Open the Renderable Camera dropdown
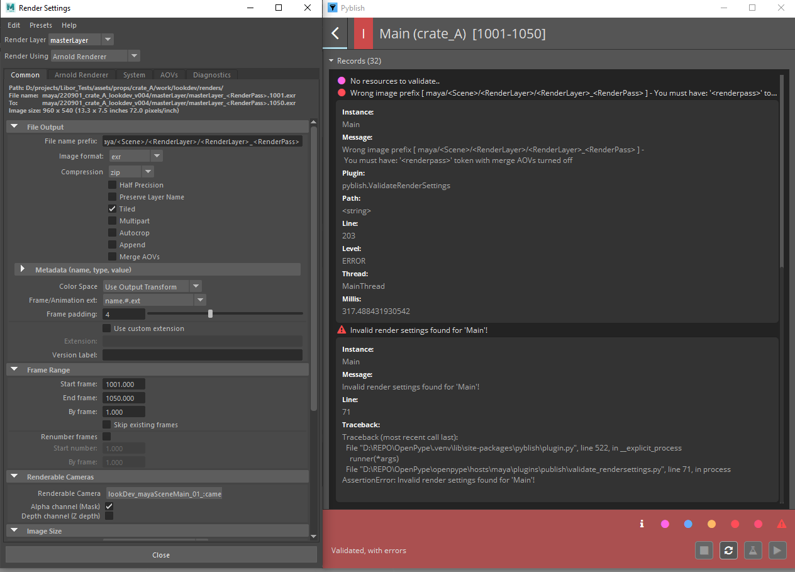Image resolution: width=795 pixels, height=572 pixels. (x=164, y=494)
